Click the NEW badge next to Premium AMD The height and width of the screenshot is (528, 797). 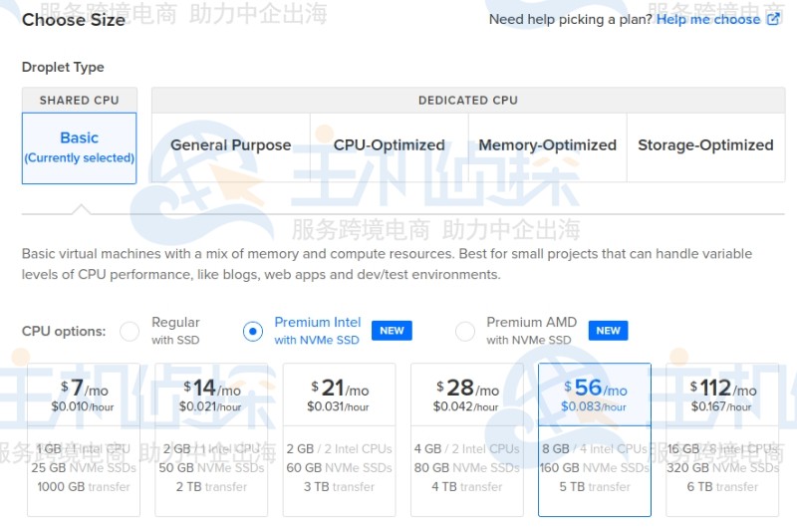point(608,331)
